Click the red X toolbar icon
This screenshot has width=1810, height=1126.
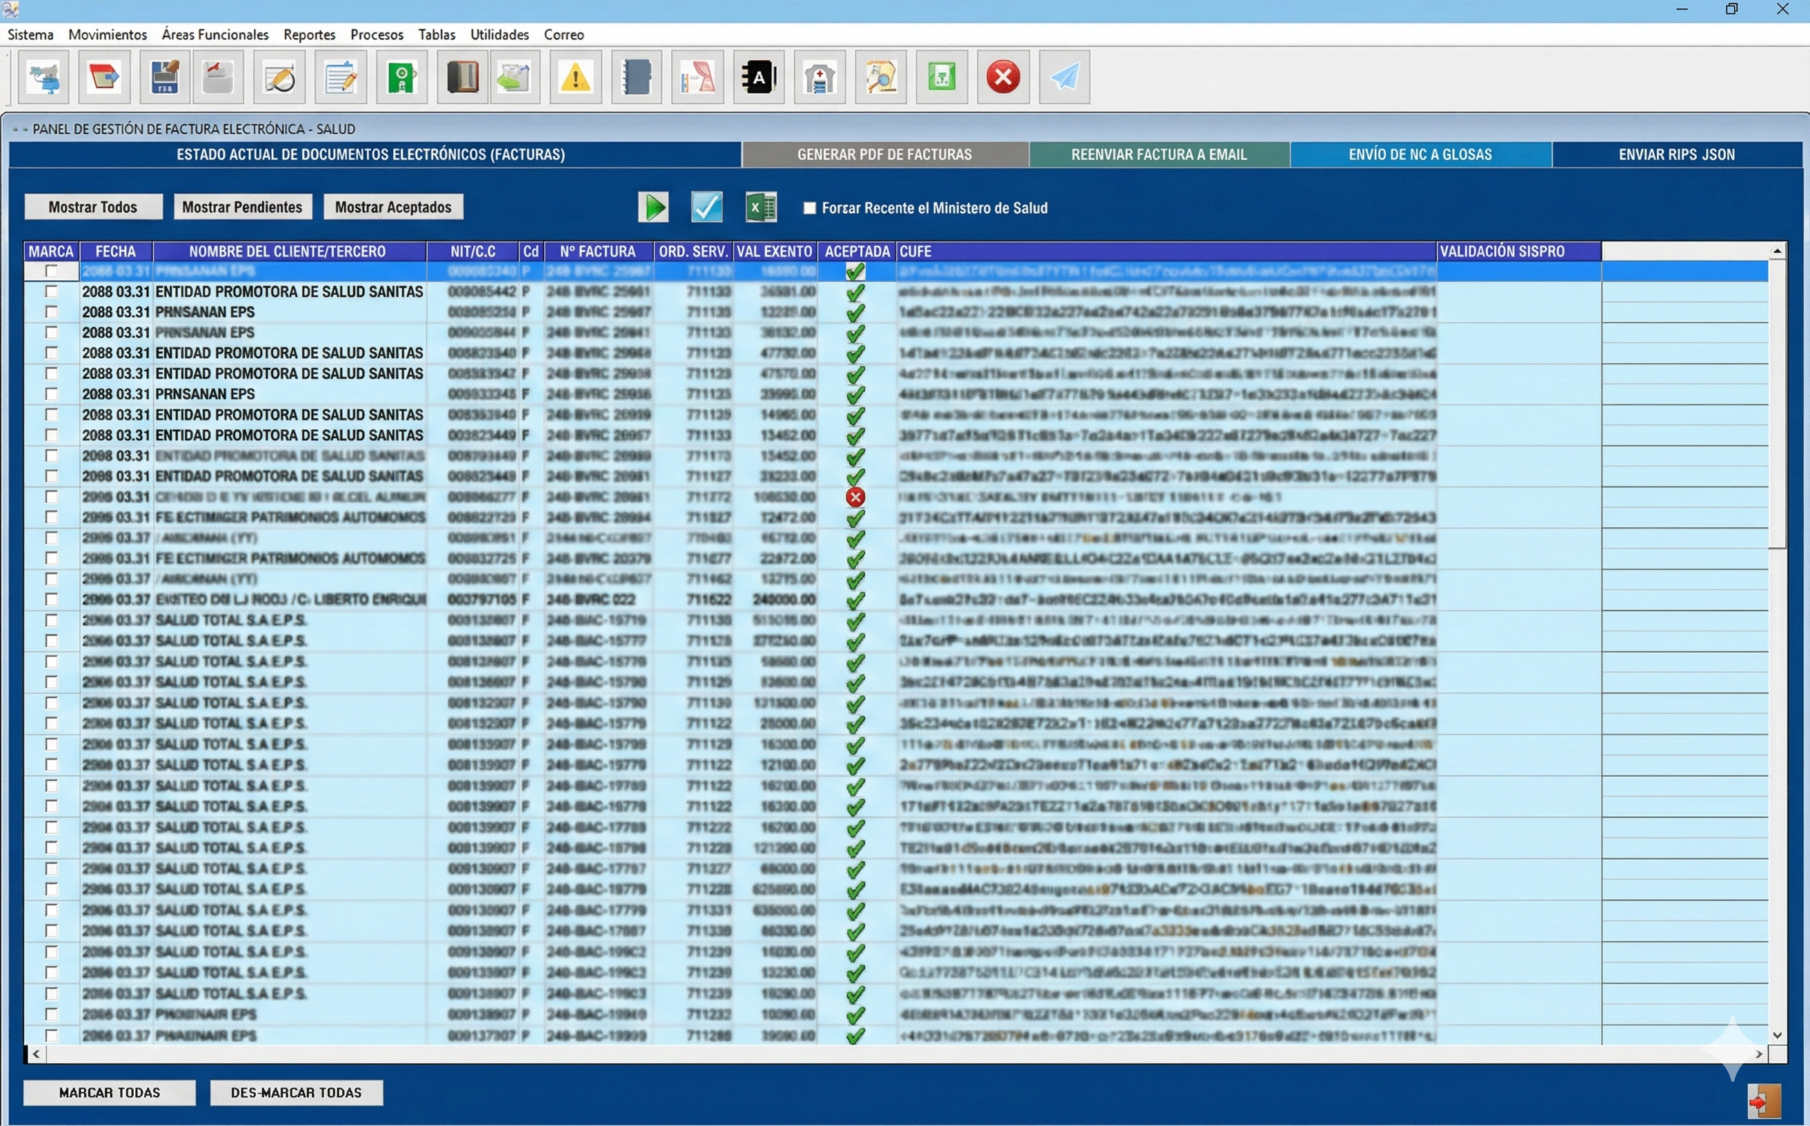coord(1003,77)
